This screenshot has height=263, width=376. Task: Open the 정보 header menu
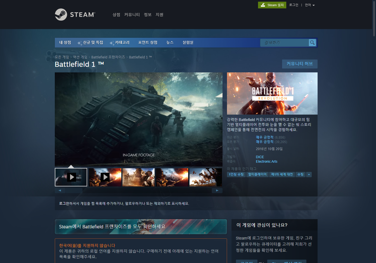(x=148, y=15)
